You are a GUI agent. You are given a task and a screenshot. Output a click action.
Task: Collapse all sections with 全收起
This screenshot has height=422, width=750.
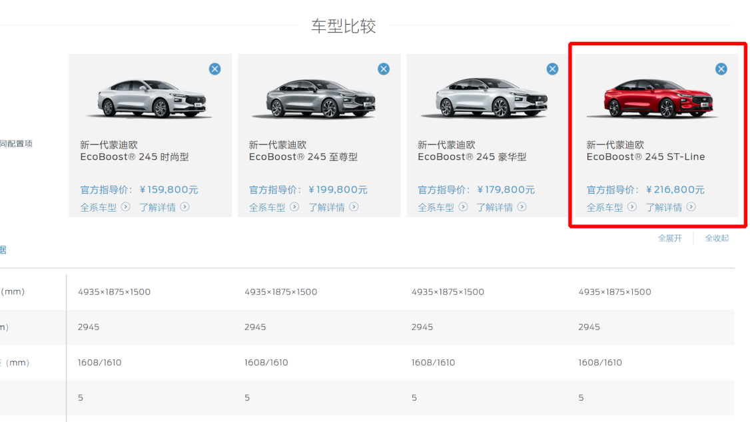coord(717,238)
